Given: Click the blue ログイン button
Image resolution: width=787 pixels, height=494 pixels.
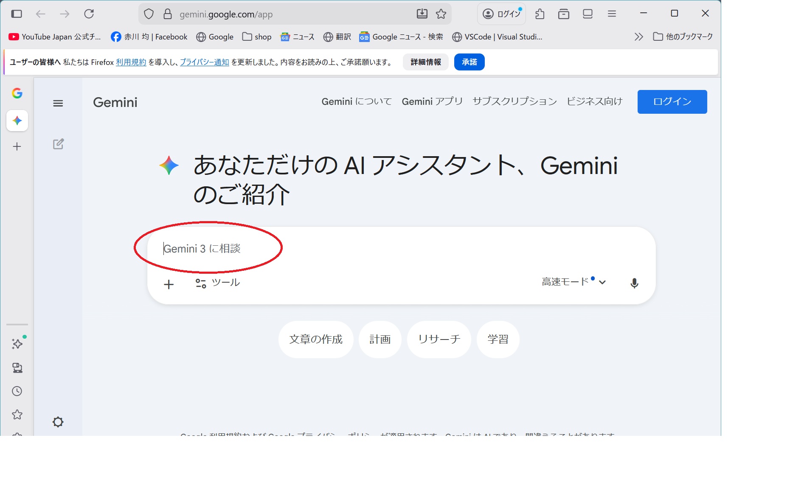Looking at the screenshot, I should 672,102.
